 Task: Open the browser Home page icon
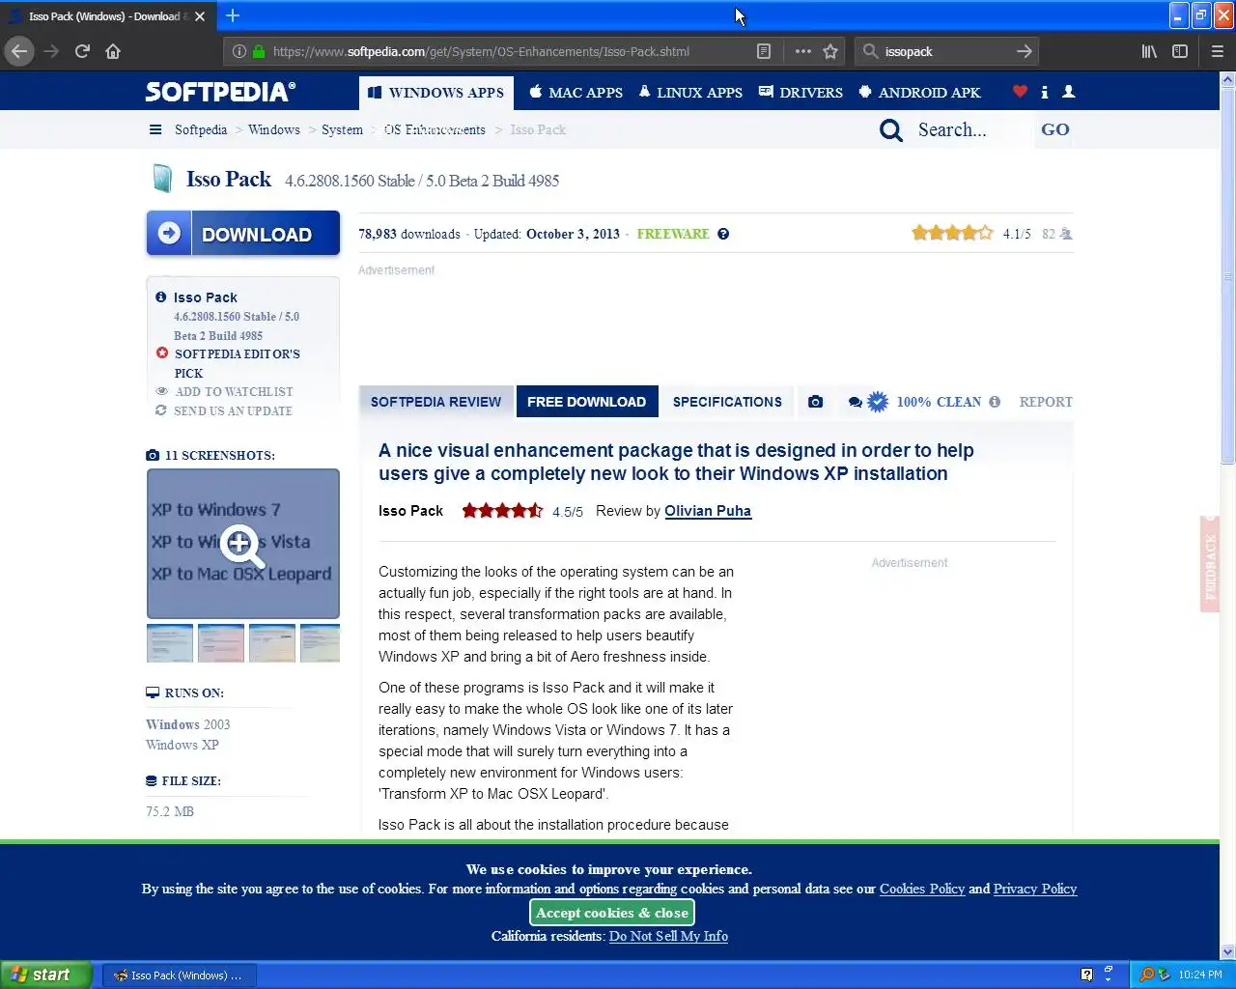[113, 51]
